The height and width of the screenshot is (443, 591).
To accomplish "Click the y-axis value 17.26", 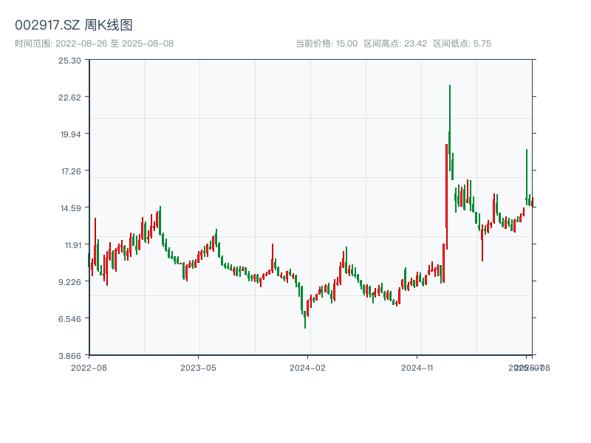I will tap(71, 171).
